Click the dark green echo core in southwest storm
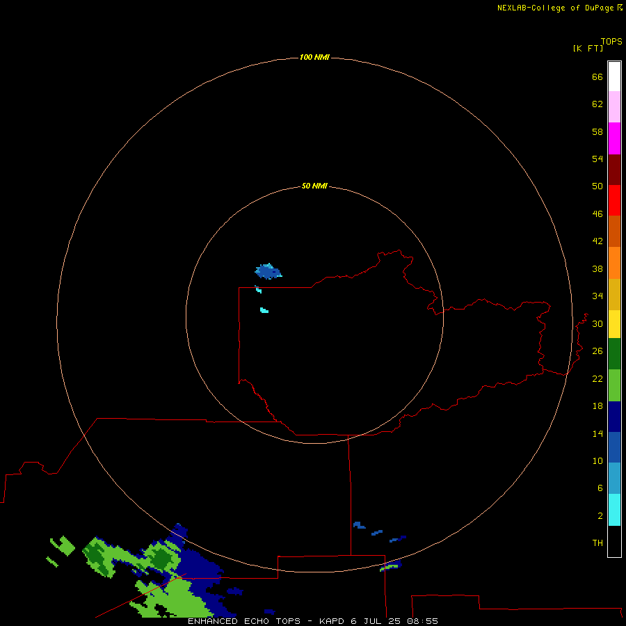This screenshot has height=626, width=626. pos(161,559)
